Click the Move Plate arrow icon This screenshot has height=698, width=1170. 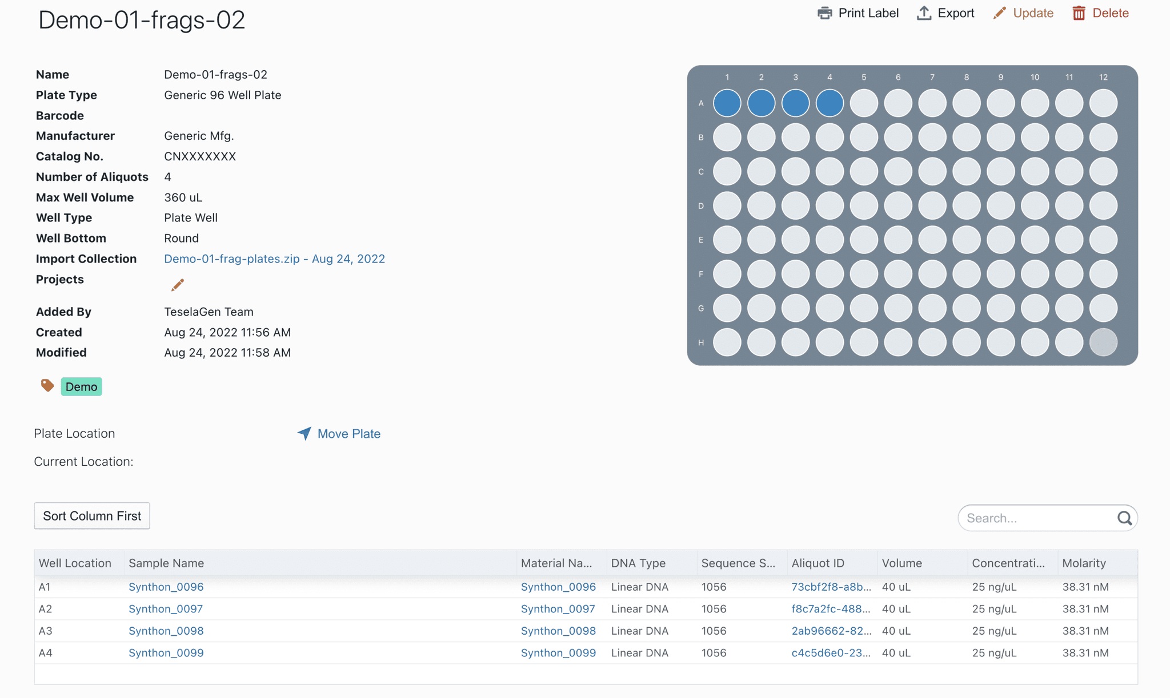click(303, 434)
